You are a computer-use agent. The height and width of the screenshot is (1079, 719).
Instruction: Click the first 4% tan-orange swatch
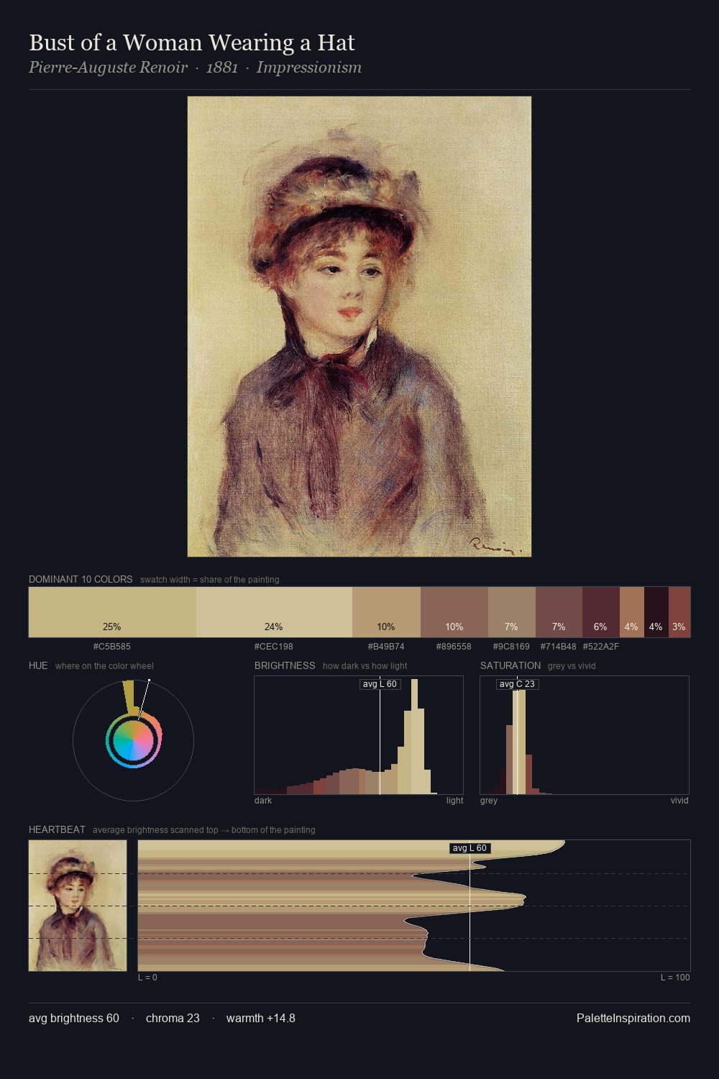pyautogui.click(x=632, y=612)
